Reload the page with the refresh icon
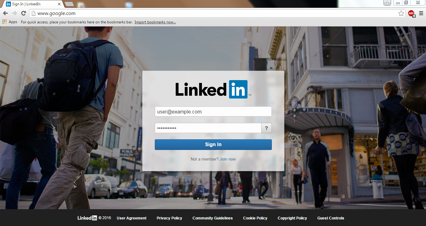This screenshot has width=426, height=226. click(23, 13)
